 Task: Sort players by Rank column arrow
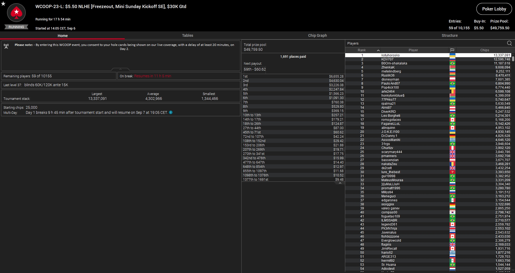[378, 50]
